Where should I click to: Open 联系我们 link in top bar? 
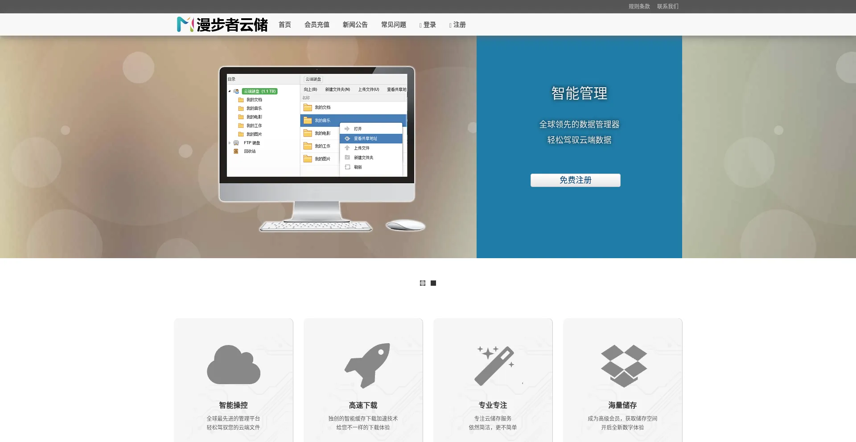click(668, 6)
